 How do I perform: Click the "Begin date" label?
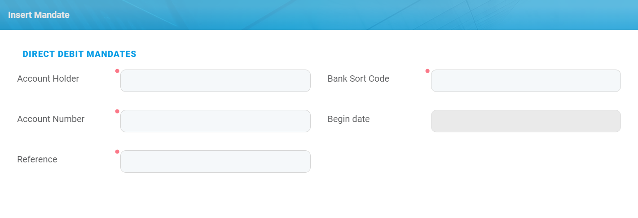pos(348,119)
